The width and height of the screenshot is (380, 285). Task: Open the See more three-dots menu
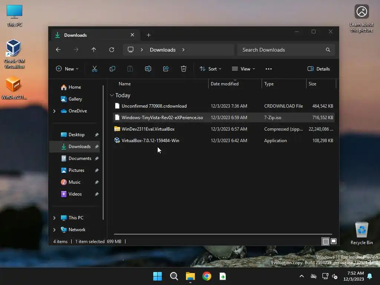(x=269, y=69)
